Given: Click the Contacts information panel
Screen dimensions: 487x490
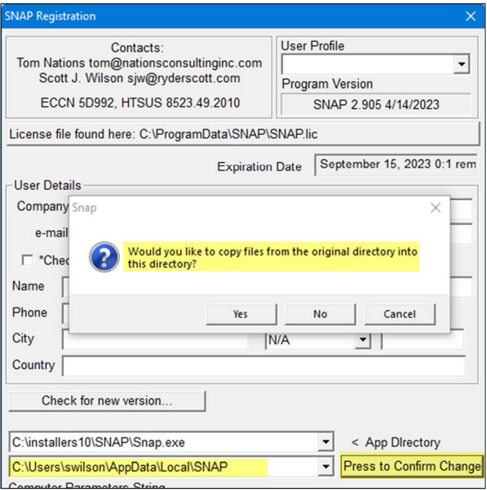Looking at the screenshot, I should coord(138,76).
